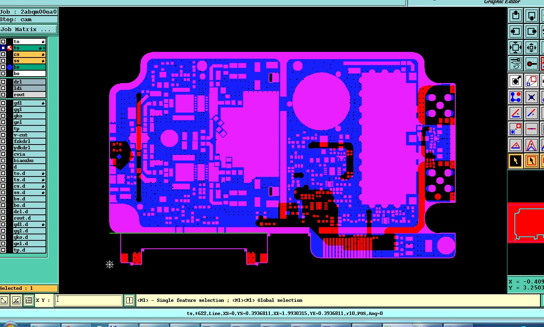Select the ydkdrl layer name
Screen dimensions: 544x327
pyautogui.click(x=29, y=148)
